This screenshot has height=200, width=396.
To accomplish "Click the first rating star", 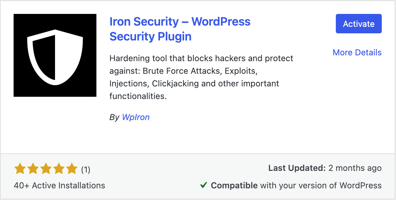I will pyautogui.click(x=20, y=169).
